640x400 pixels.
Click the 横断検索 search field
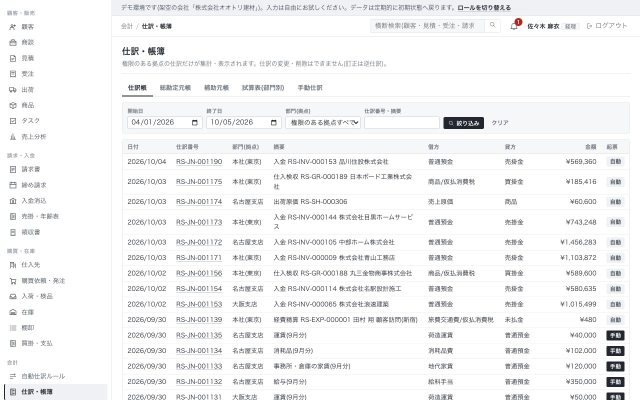[428, 26]
